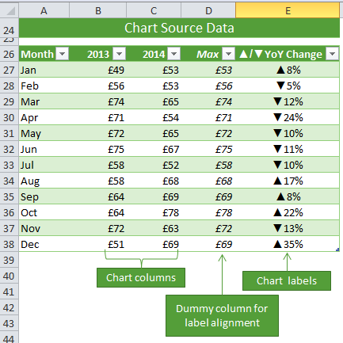Screen dimensions: 343x343
Task: Click the Chart labels callout box
Action: click(287, 280)
